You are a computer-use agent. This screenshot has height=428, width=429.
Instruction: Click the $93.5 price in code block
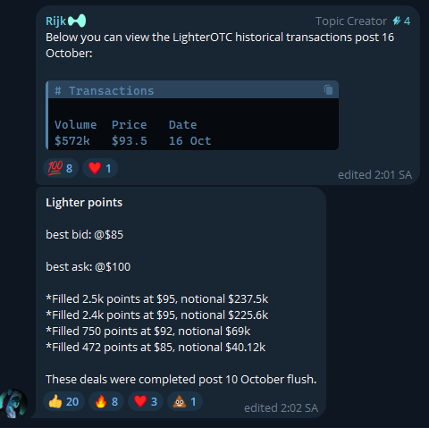tap(130, 140)
